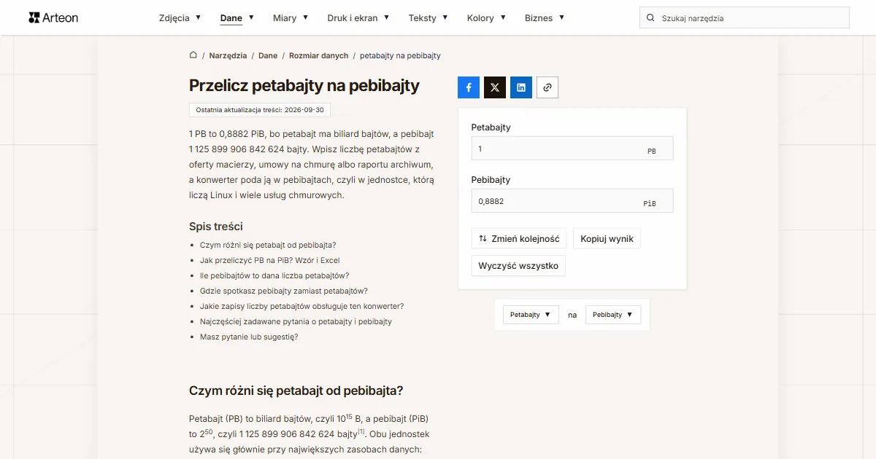This screenshot has height=459, width=876.
Task: Open Rozmiar danych breadcrumb link
Action: coord(319,55)
